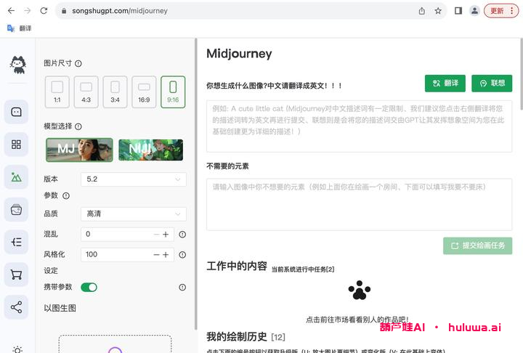Open the share icon in sidebar
523x353 pixels.
pos(16,307)
